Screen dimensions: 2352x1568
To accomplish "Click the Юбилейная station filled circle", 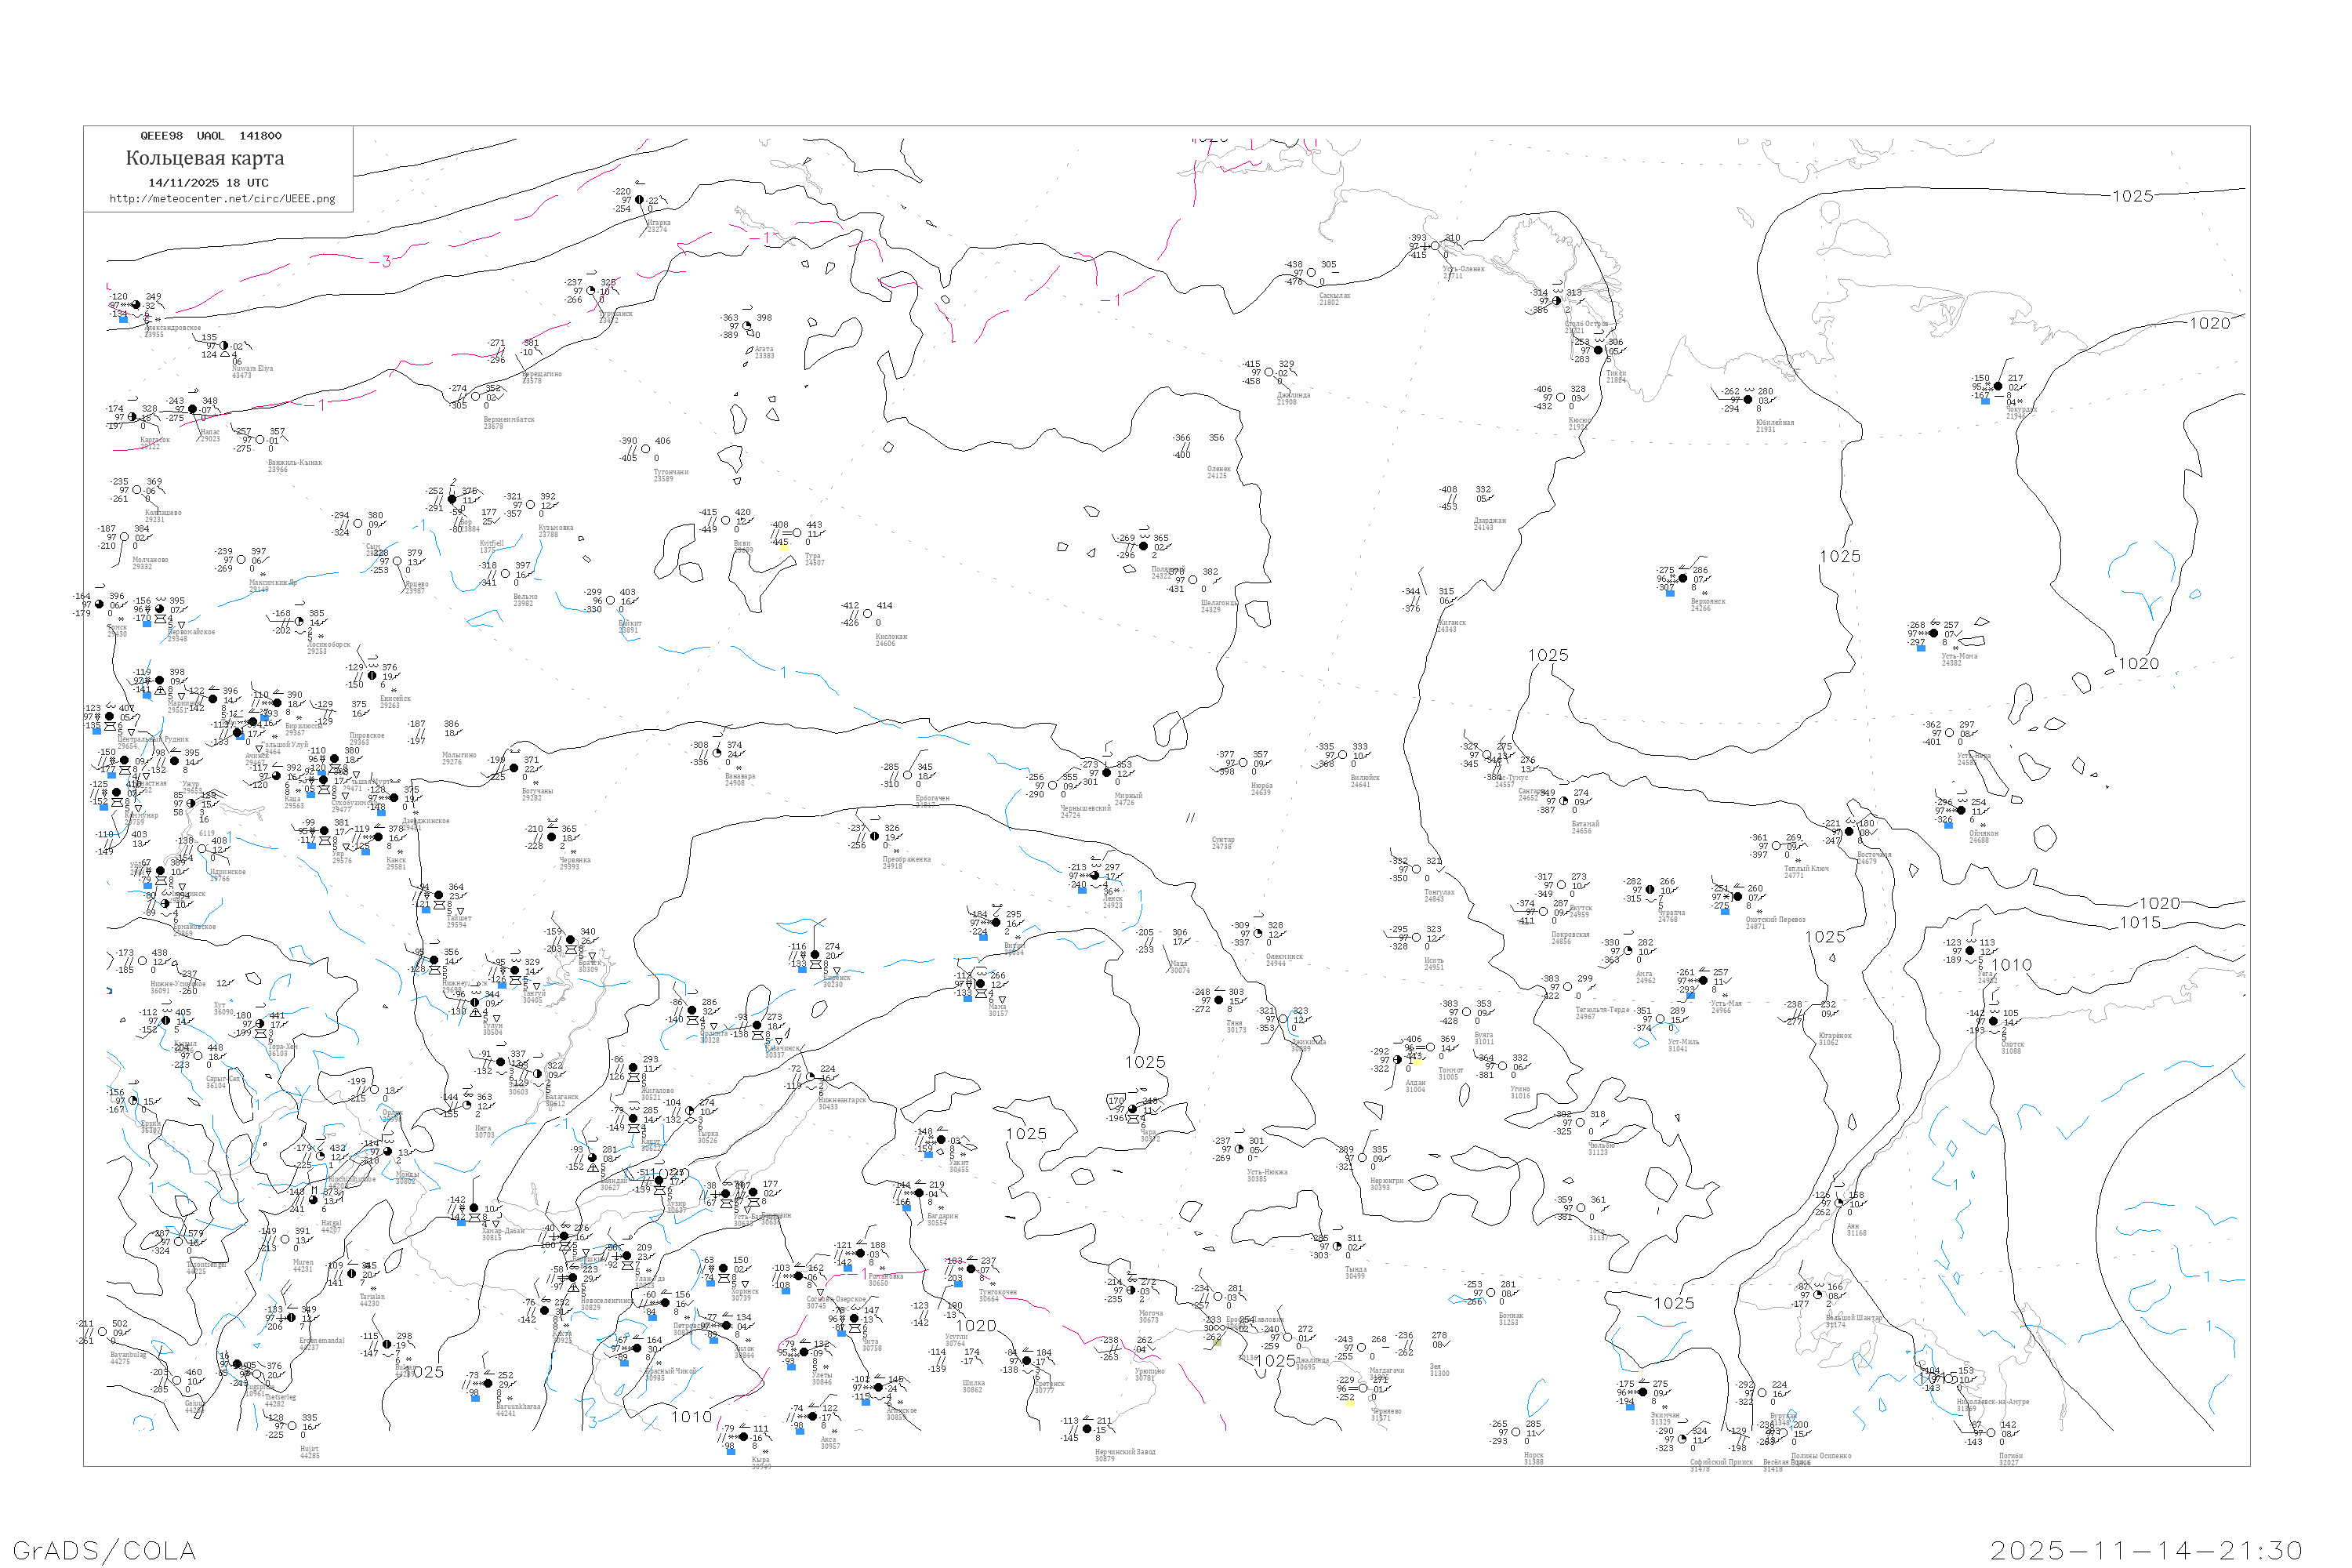I will (1748, 400).
